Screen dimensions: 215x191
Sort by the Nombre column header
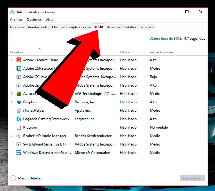tap(17, 52)
